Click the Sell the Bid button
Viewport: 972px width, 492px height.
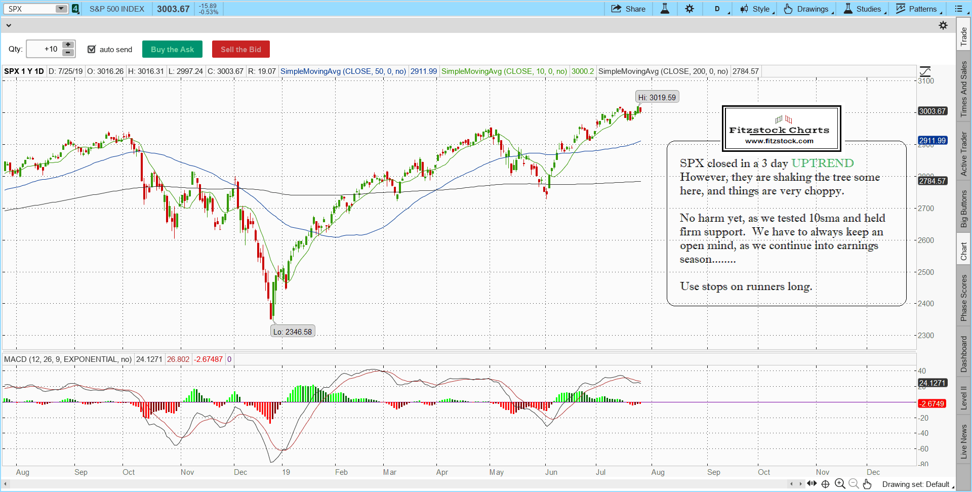coord(240,49)
